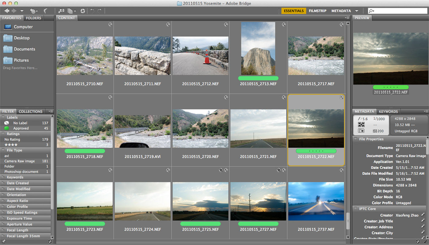Click the Return to Adobe application boomerang icon
429x245 pixels.
[46, 11]
